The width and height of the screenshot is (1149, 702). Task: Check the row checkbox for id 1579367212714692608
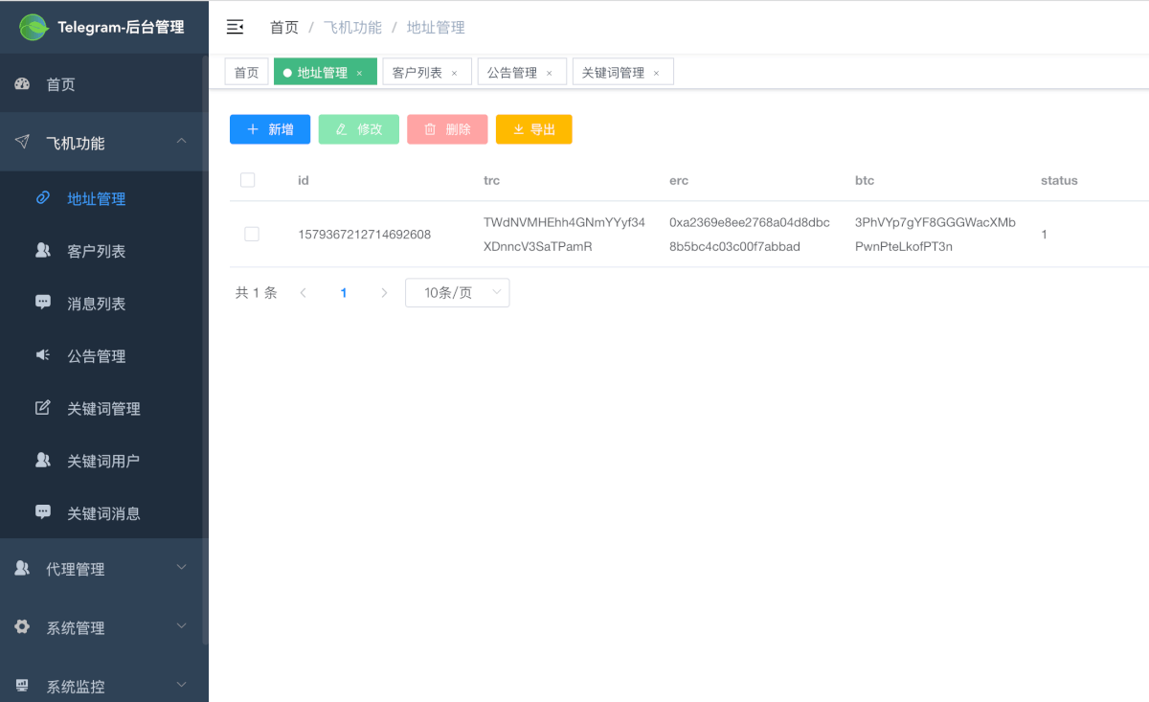coord(252,234)
